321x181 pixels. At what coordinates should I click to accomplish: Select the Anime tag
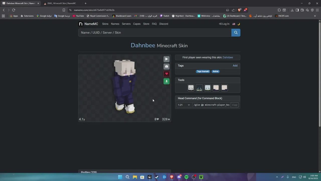pos(215,71)
